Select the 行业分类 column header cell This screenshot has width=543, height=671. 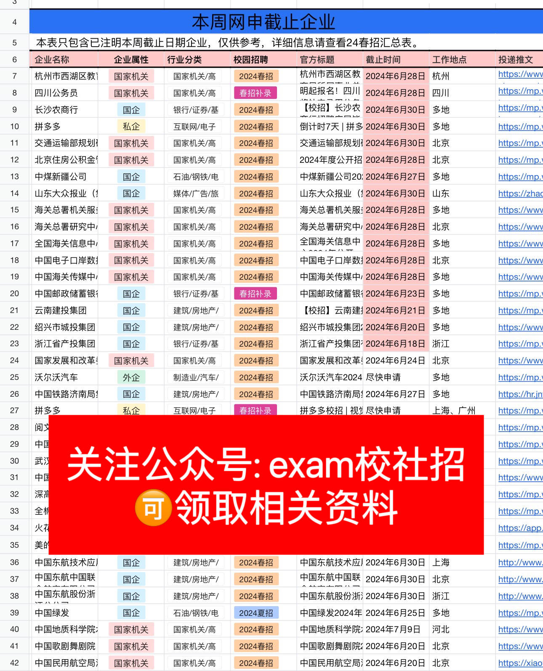point(197,59)
